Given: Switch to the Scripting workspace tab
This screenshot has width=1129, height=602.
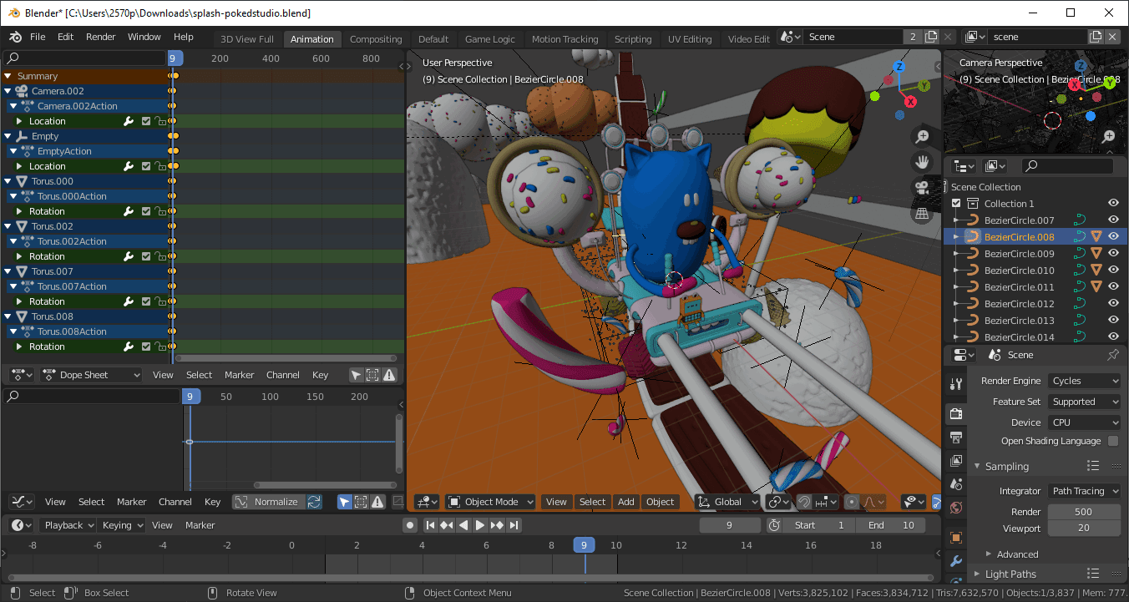Looking at the screenshot, I should pyautogui.click(x=633, y=39).
